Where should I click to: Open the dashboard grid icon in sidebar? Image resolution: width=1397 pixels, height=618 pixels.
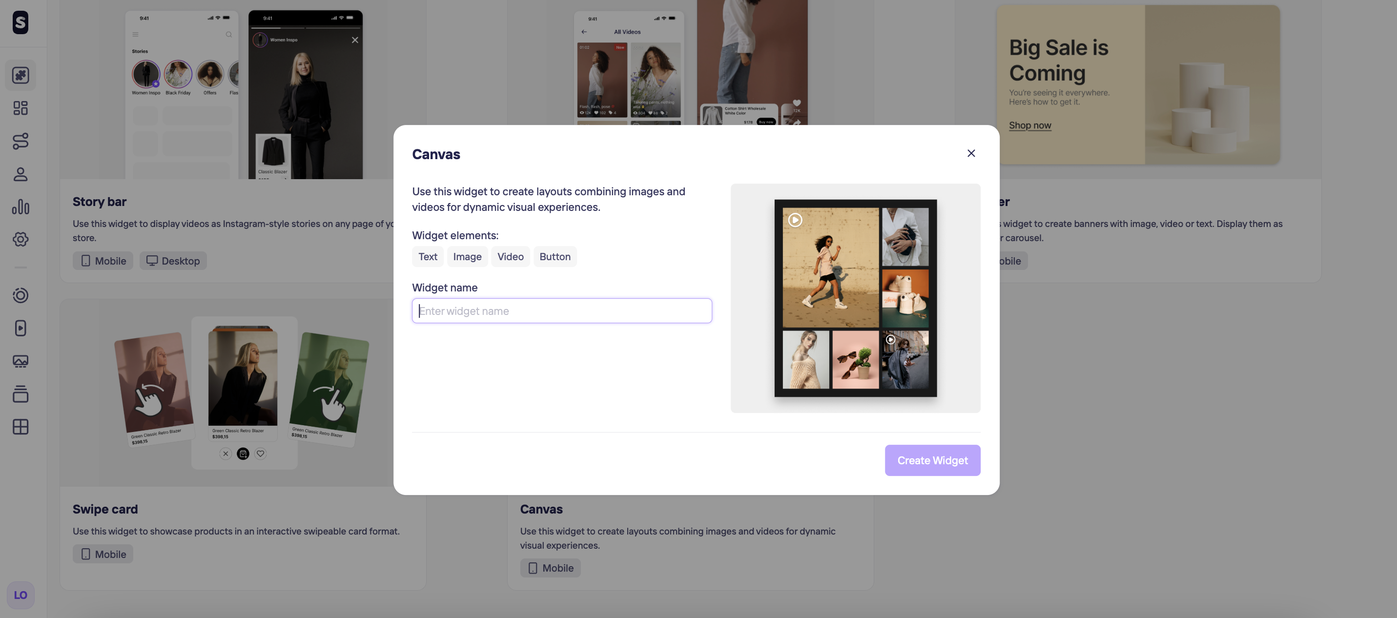[x=21, y=108]
